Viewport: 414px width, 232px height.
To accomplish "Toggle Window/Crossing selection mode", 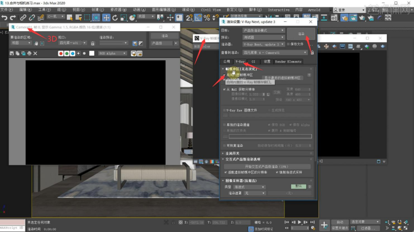I will 96,18.
